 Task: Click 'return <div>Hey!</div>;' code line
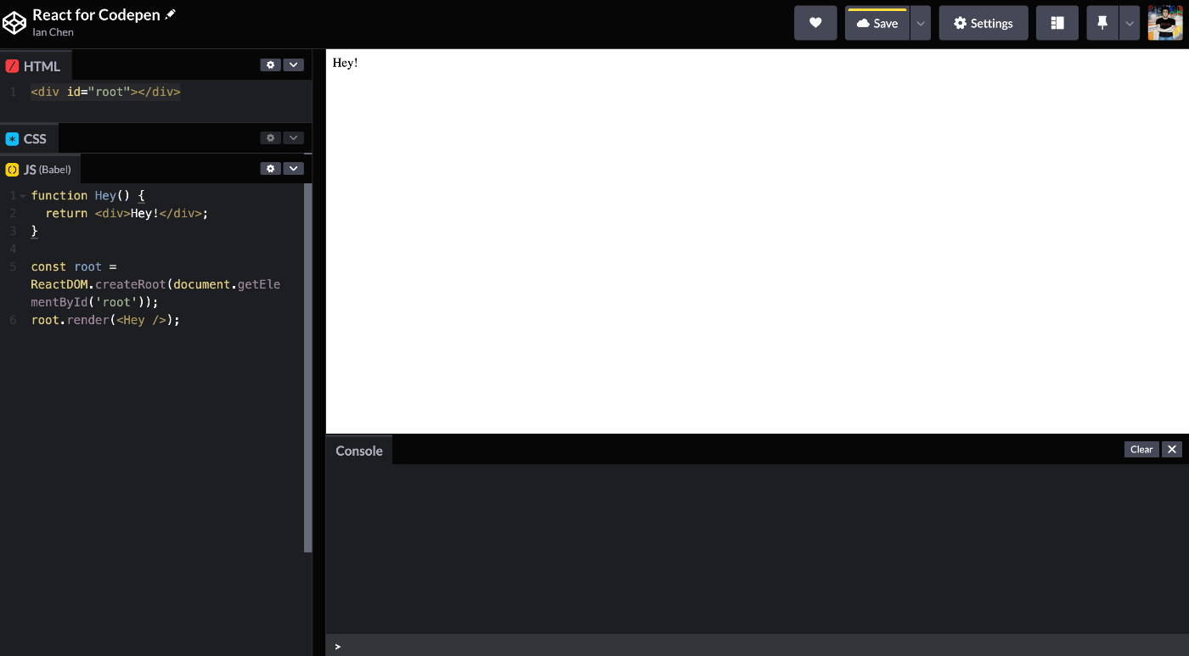[127, 213]
